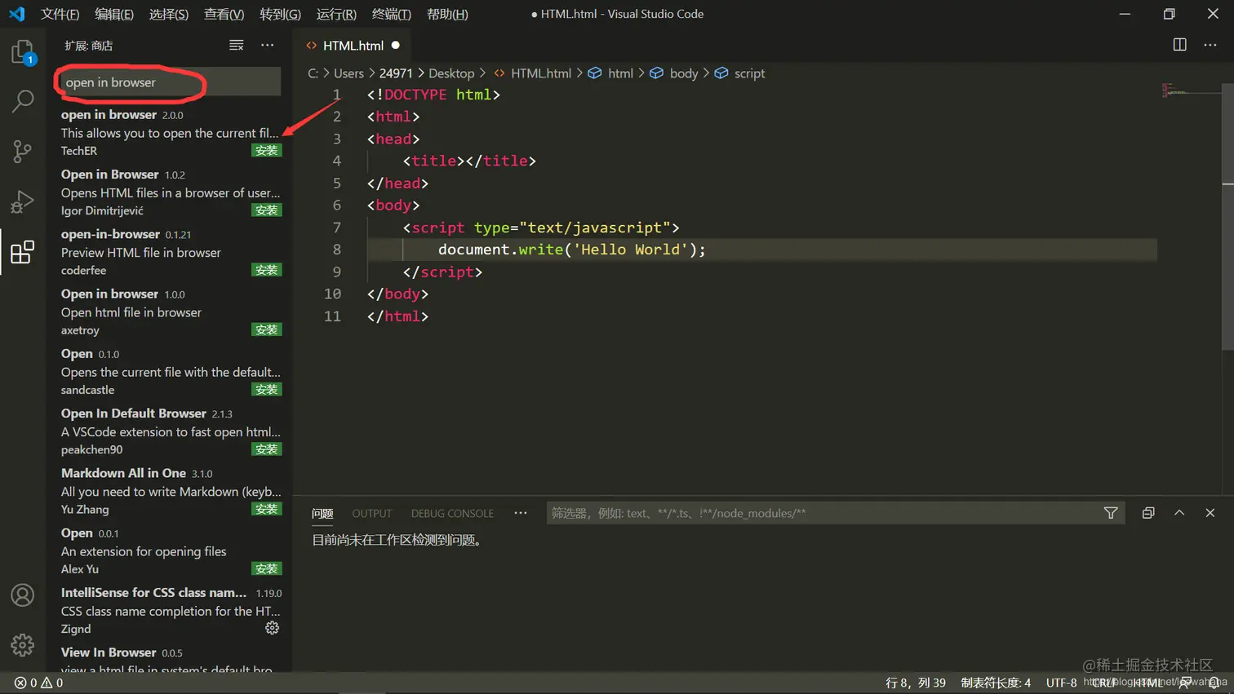This screenshot has width=1234, height=694.
Task: Open View In Browser extension entry
Action: [x=169, y=659]
